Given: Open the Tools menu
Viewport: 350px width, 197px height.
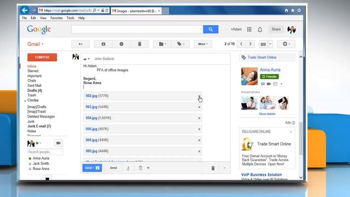Looking at the screenshot, I should coord(71,18).
